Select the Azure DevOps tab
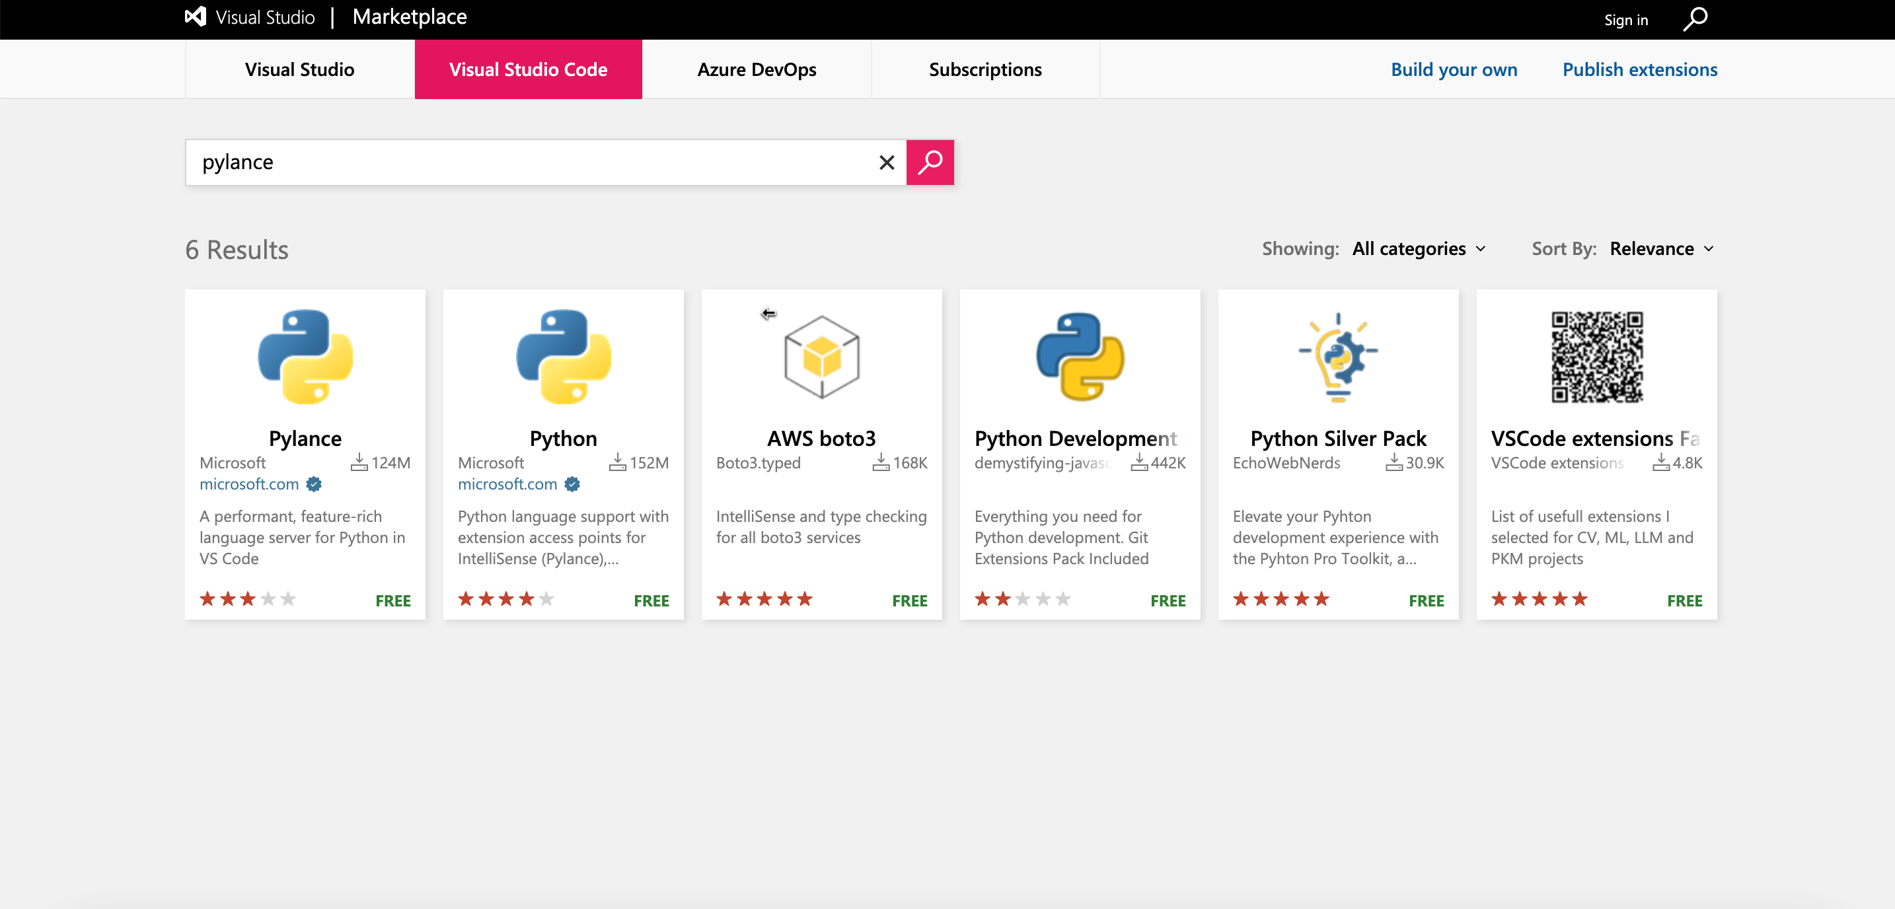Image resolution: width=1895 pixels, height=909 pixels. [755, 69]
